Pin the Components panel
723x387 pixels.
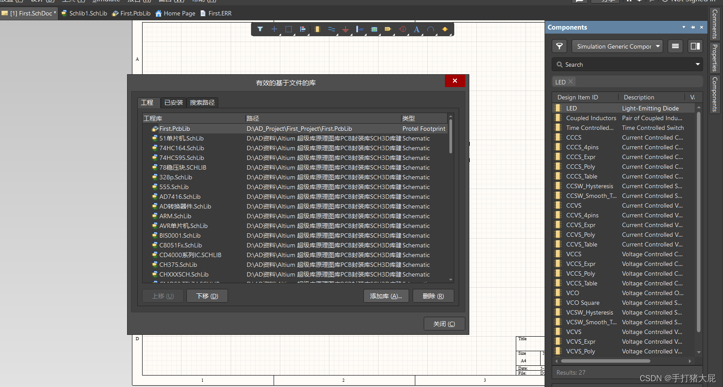pos(693,27)
